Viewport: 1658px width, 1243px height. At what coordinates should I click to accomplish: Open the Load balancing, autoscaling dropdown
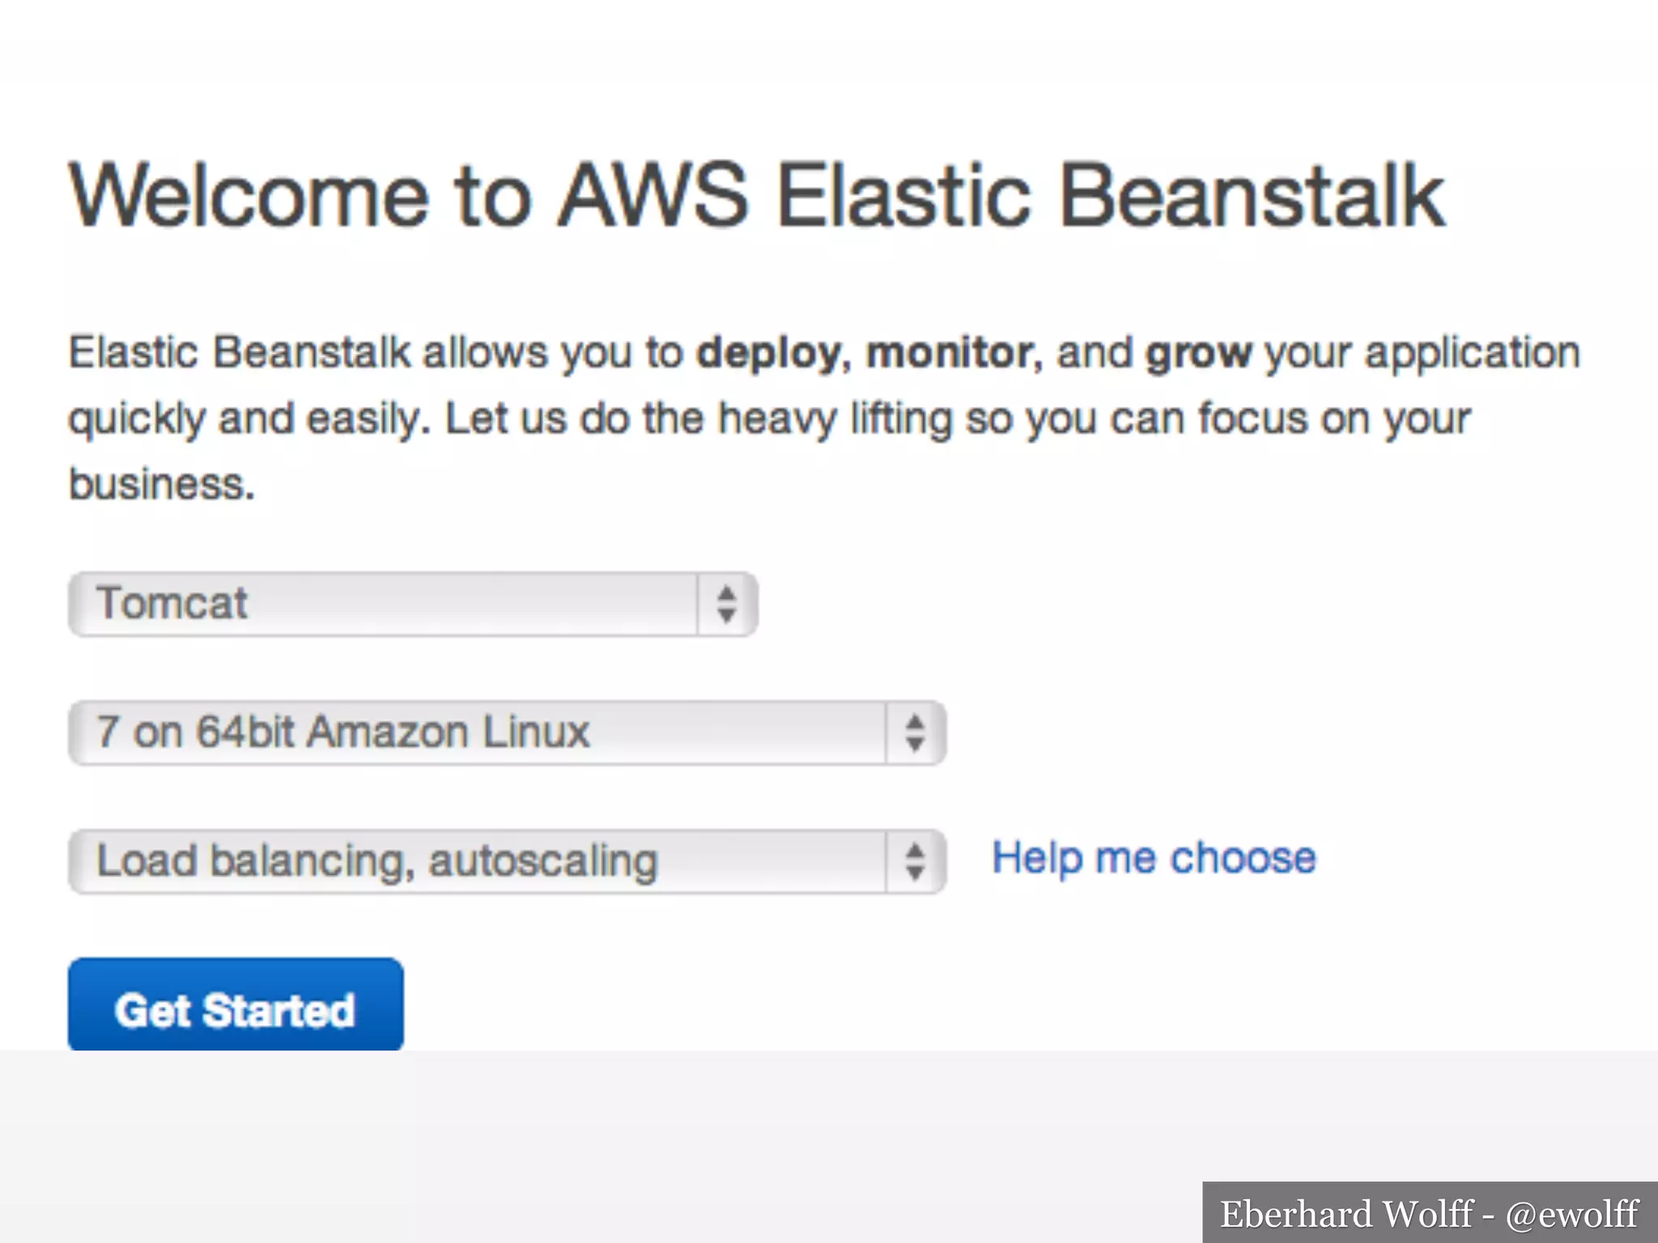(478, 862)
